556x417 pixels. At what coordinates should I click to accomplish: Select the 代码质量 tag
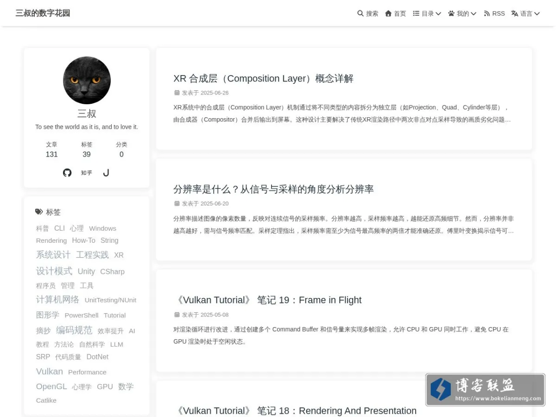[68, 357]
